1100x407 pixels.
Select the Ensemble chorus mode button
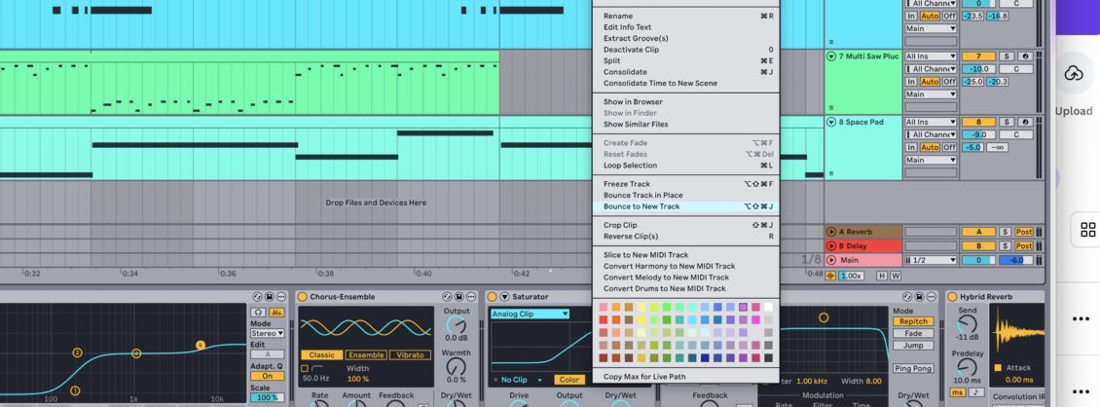[x=365, y=355]
